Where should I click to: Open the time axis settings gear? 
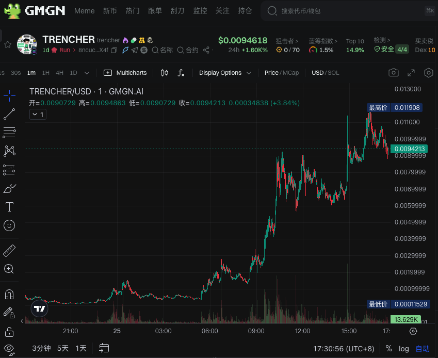[413, 331]
